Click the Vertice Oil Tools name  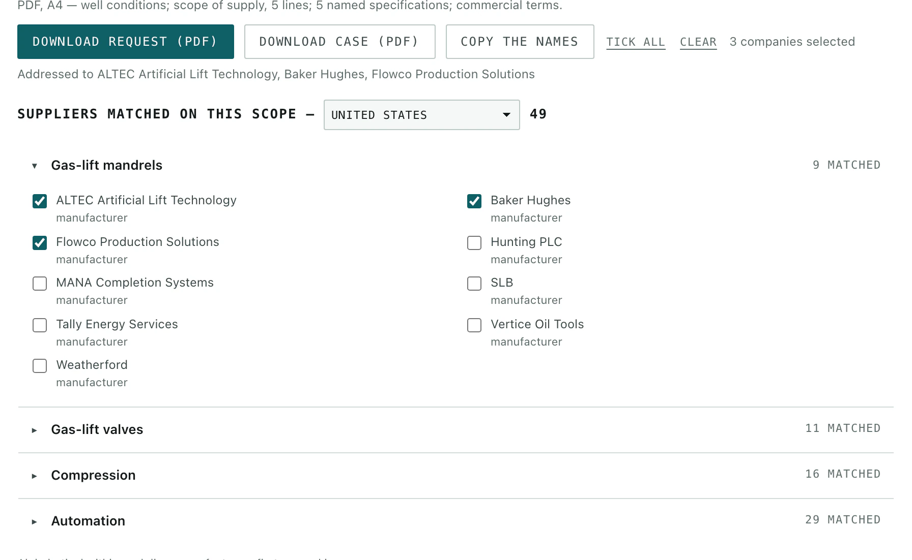537,324
